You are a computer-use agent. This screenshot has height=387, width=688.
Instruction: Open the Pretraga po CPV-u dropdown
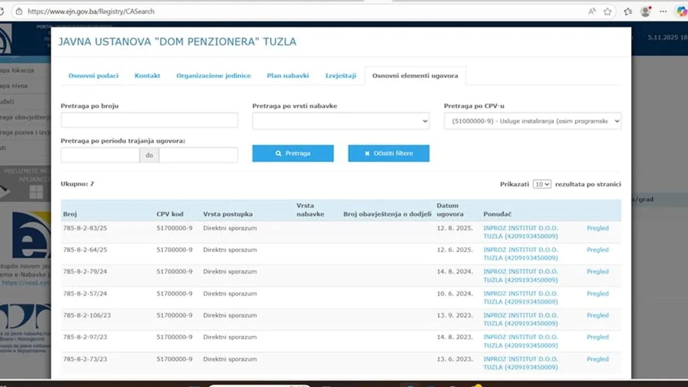pos(532,120)
